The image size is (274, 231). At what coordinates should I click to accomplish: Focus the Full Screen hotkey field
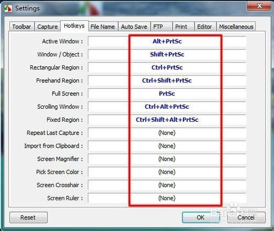pyautogui.click(x=167, y=94)
